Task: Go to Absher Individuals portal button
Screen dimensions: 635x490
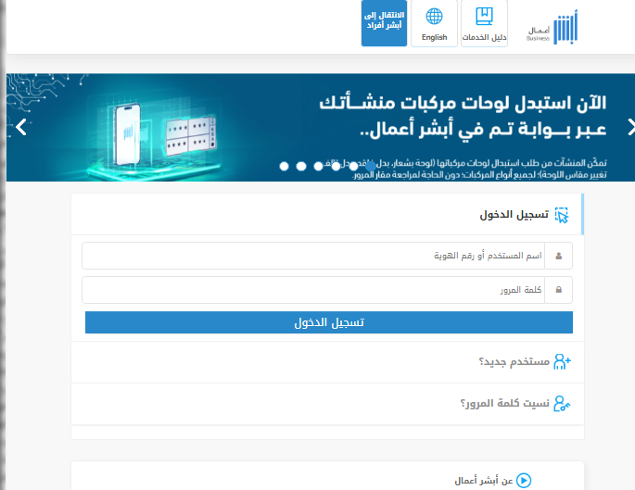Action: (384, 23)
